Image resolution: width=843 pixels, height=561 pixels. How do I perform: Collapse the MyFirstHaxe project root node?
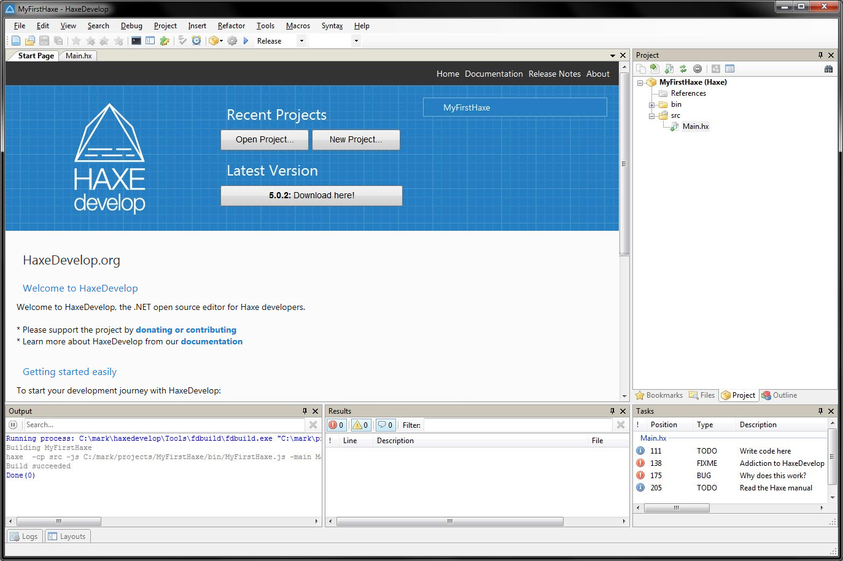pos(640,83)
